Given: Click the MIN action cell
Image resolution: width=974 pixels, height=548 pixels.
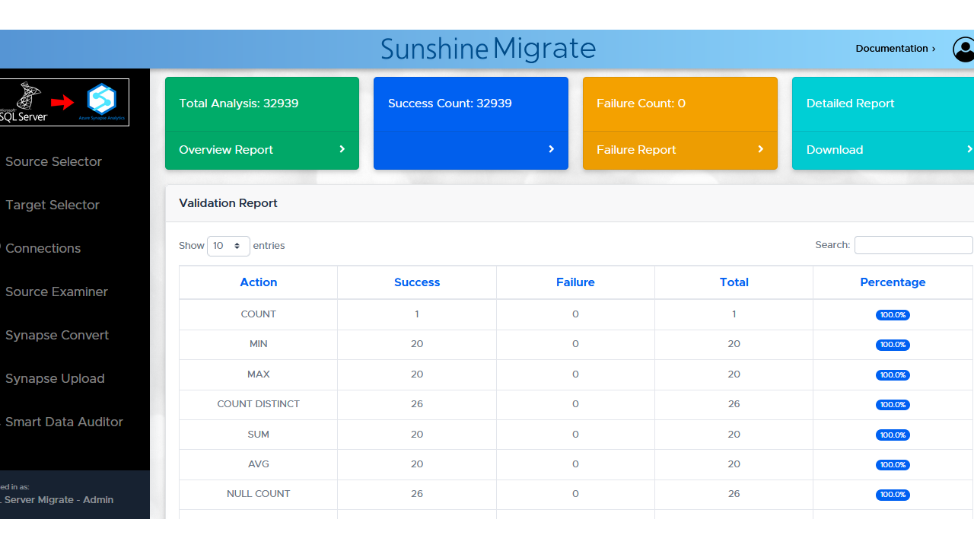Looking at the screenshot, I should pyautogui.click(x=259, y=344).
